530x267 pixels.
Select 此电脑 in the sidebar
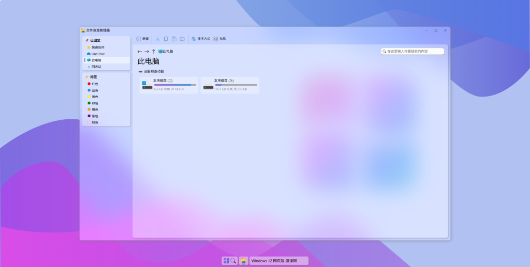click(106, 60)
